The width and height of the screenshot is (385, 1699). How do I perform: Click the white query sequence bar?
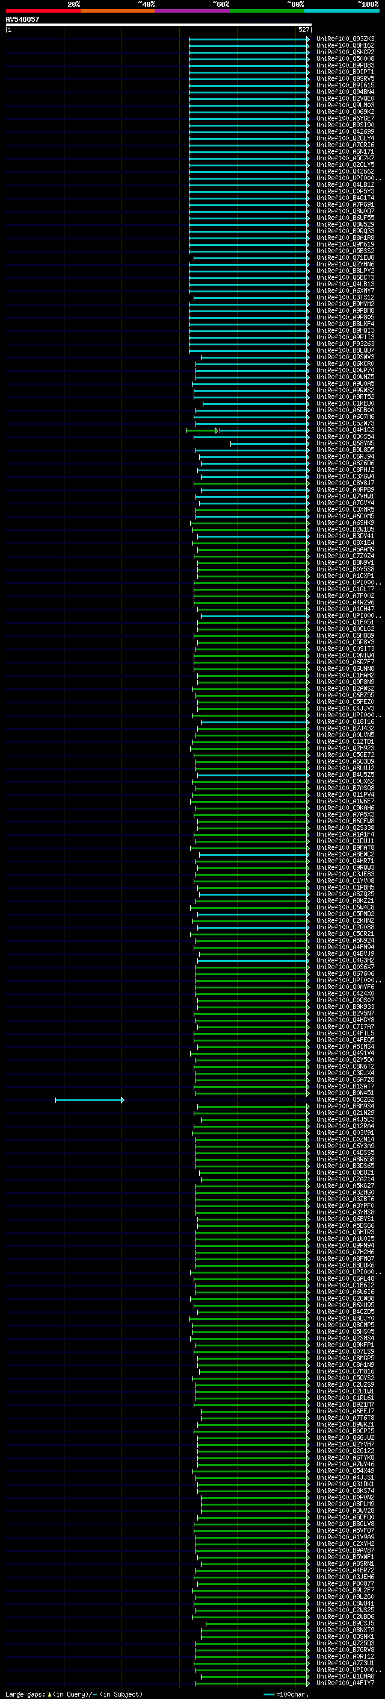click(x=159, y=25)
